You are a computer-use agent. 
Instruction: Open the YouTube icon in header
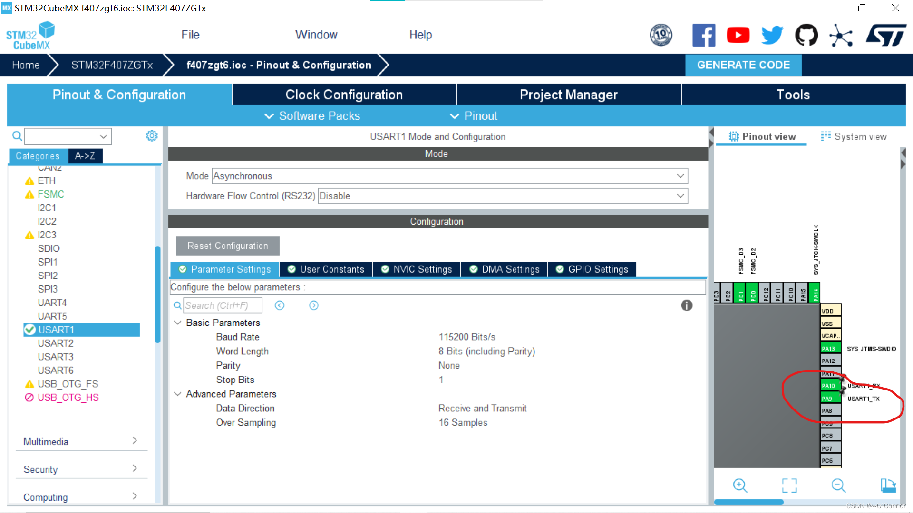pyautogui.click(x=738, y=35)
